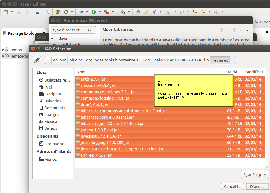Image resolution: width=270 pixels, height=193 pixels.
Task: Click the Save icon in Eclipse toolbar
Action: point(19,12)
